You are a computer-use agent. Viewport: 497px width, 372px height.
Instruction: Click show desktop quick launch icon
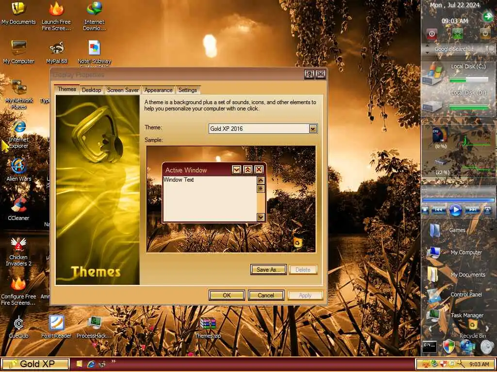79,364
